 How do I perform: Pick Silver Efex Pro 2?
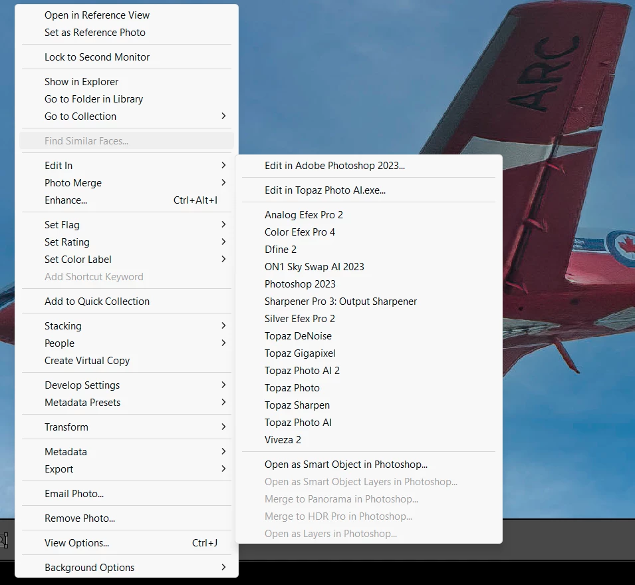pyautogui.click(x=368, y=319)
